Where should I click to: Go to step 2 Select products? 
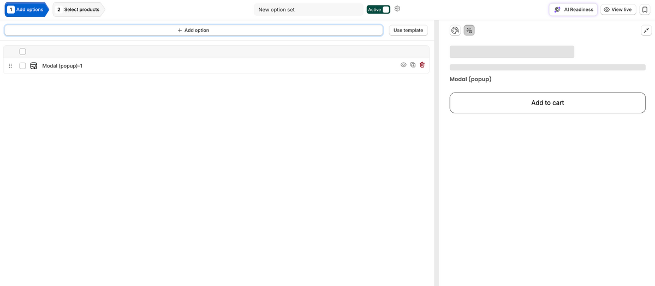point(79,9)
